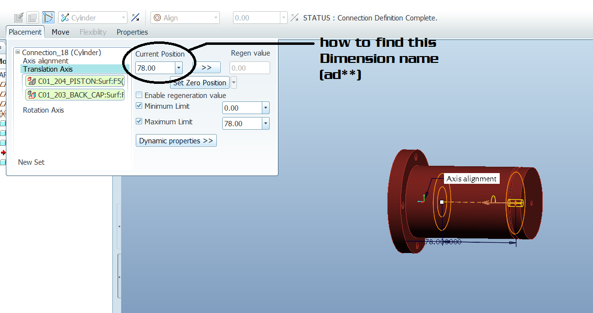The image size is (593, 313).
Task: Click the Current Position value field
Action: [x=155, y=68]
